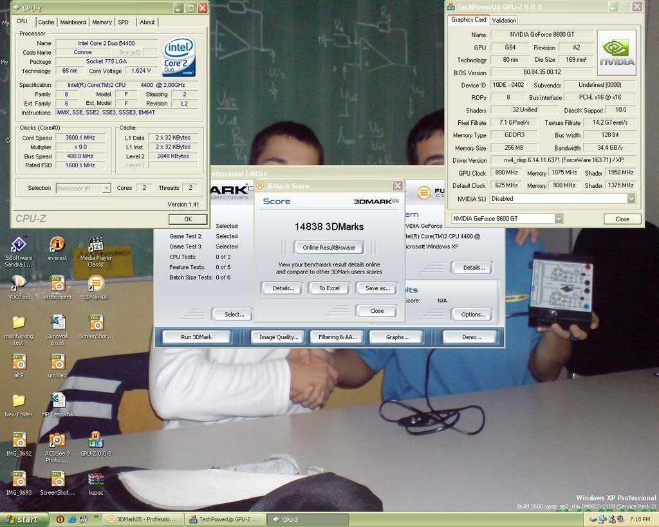This screenshot has height=527, width=659.
Task: Launch 3DMark06 desktop shortcut
Action: pyautogui.click(x=96, y=287)
